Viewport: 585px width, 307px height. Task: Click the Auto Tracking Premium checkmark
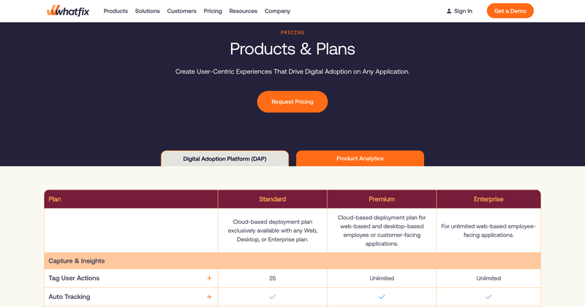pos(382,297)
